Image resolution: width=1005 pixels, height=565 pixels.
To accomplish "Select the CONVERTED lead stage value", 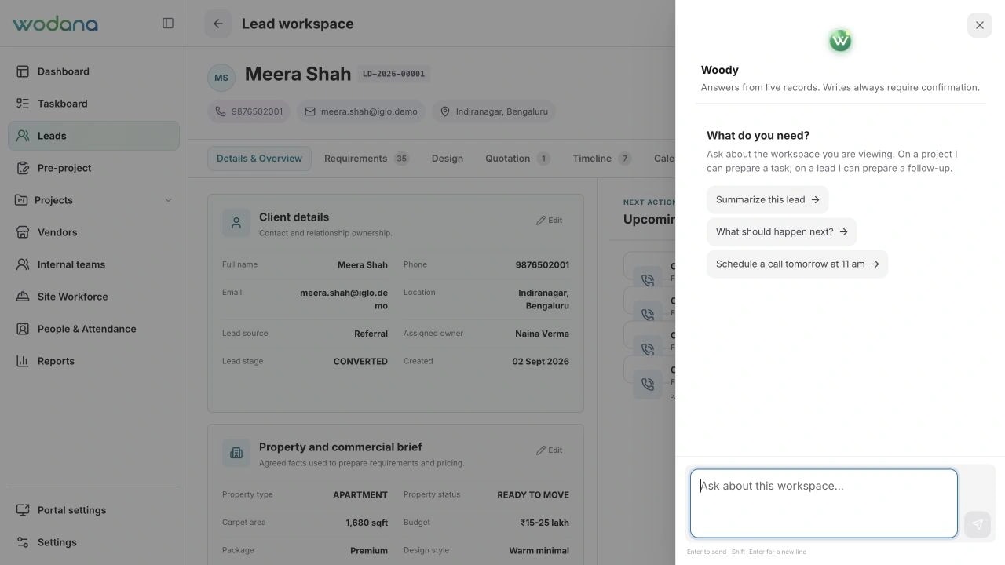I will pos(360,362).
